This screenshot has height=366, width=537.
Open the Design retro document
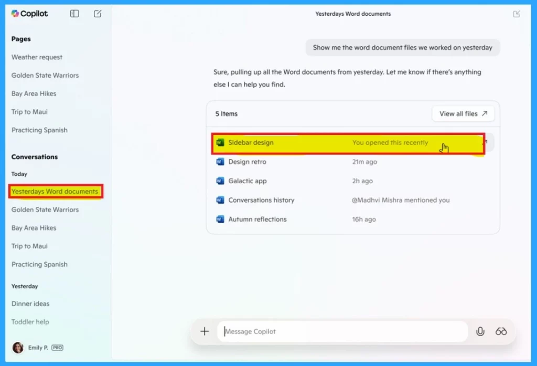tap(353, 162)
